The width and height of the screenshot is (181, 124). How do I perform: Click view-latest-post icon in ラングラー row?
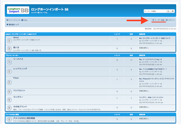pyautogui.click(x=161, y=100)
